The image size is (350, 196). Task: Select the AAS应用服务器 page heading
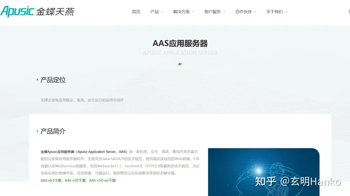tap(180, 43)
